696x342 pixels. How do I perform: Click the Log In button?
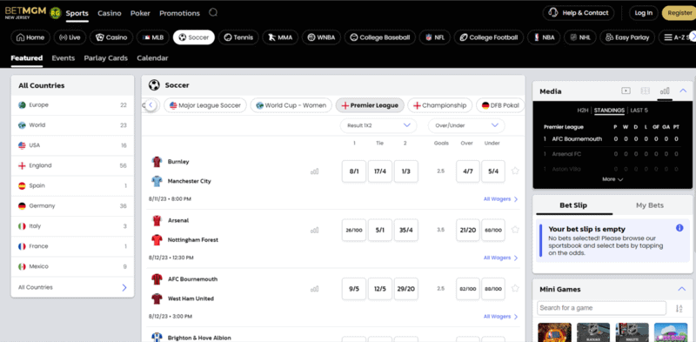point(643,13)
